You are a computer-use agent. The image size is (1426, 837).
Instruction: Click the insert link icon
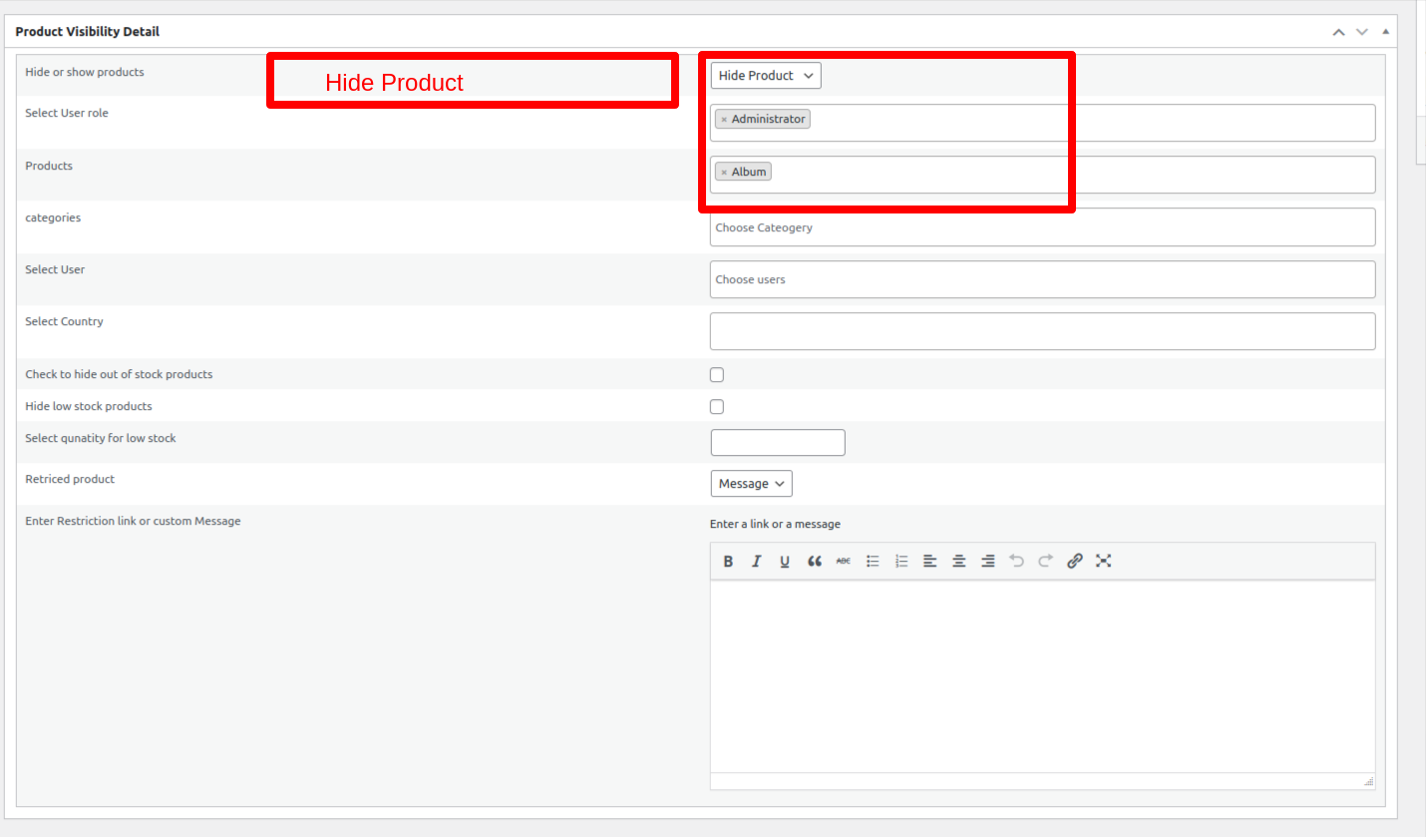[1074, 561]
